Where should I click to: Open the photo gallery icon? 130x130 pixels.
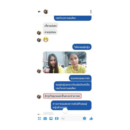click(51, 118)
